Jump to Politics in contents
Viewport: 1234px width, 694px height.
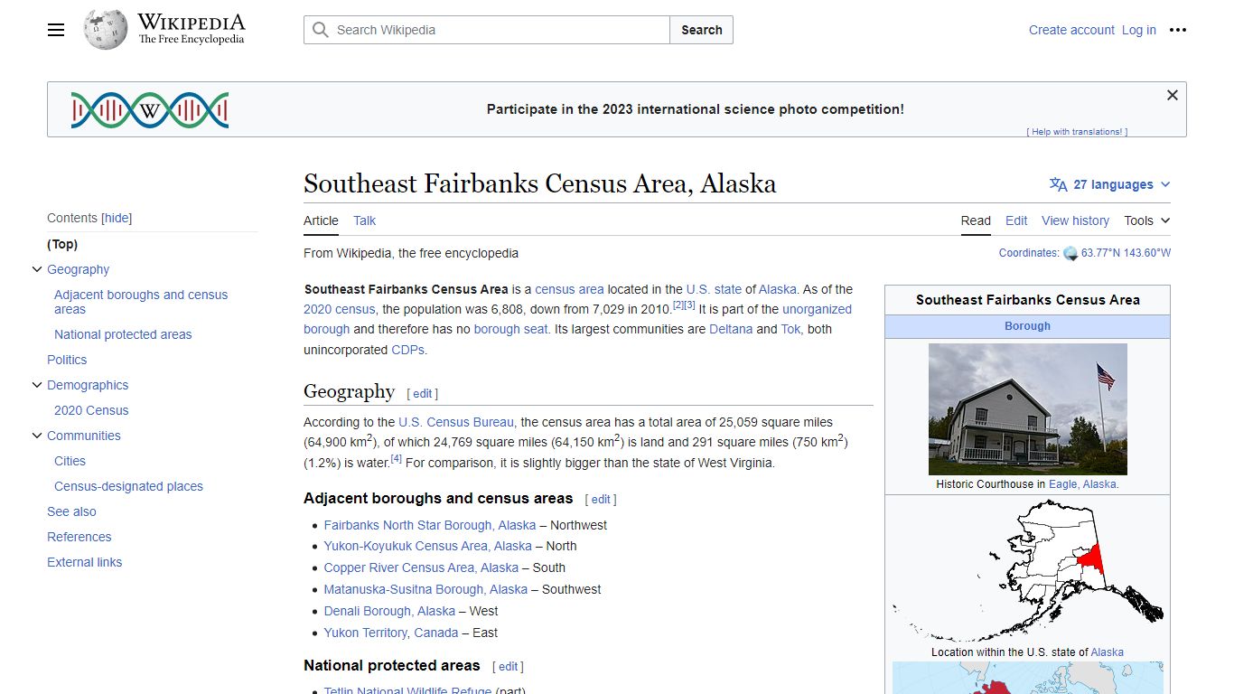(x=67, y=360)
